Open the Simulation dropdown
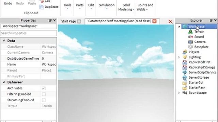218x122 pixels. point(107,6)
